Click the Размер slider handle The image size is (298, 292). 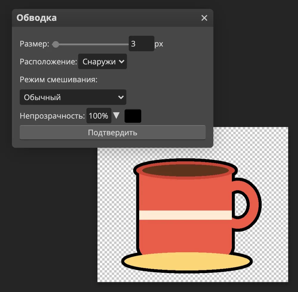[55, 44]
